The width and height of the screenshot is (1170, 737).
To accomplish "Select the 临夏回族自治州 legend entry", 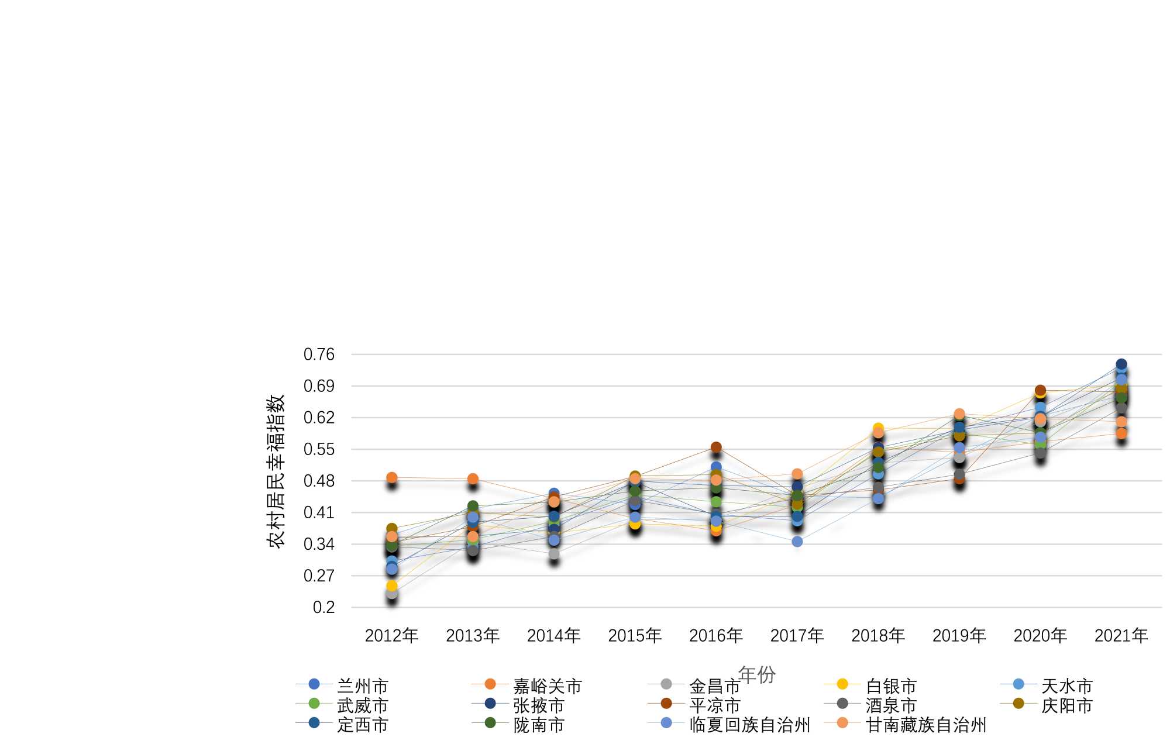I will coord(749,725).
